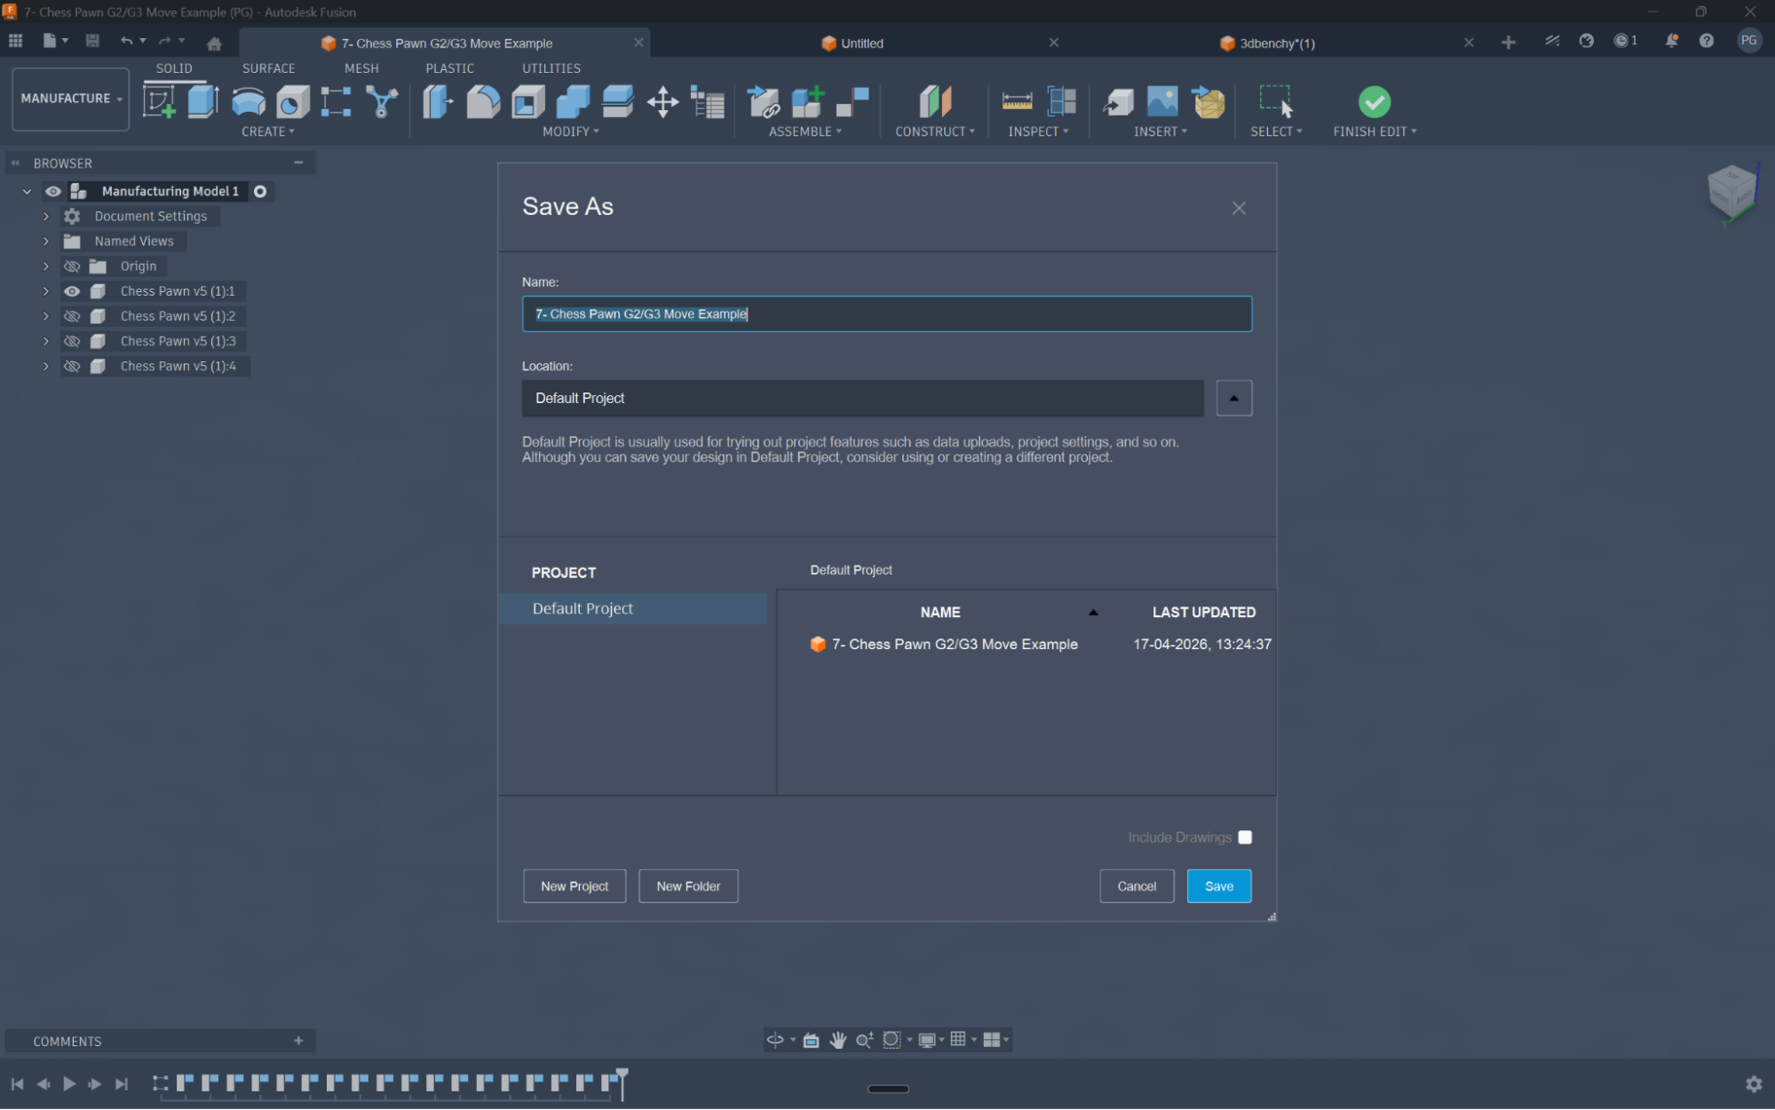Click the Measure icon in Inspect
This screenshot has width=1775, height=1110.
point(1017,102)
